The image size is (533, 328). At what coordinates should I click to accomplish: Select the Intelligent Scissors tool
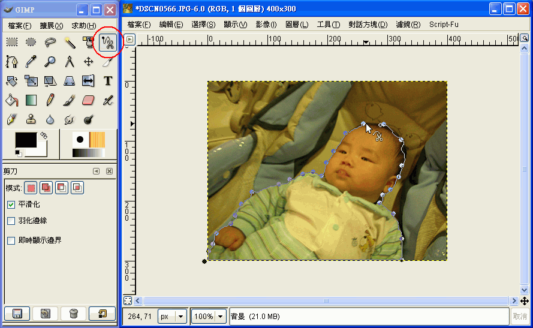[x=108, y=42]
